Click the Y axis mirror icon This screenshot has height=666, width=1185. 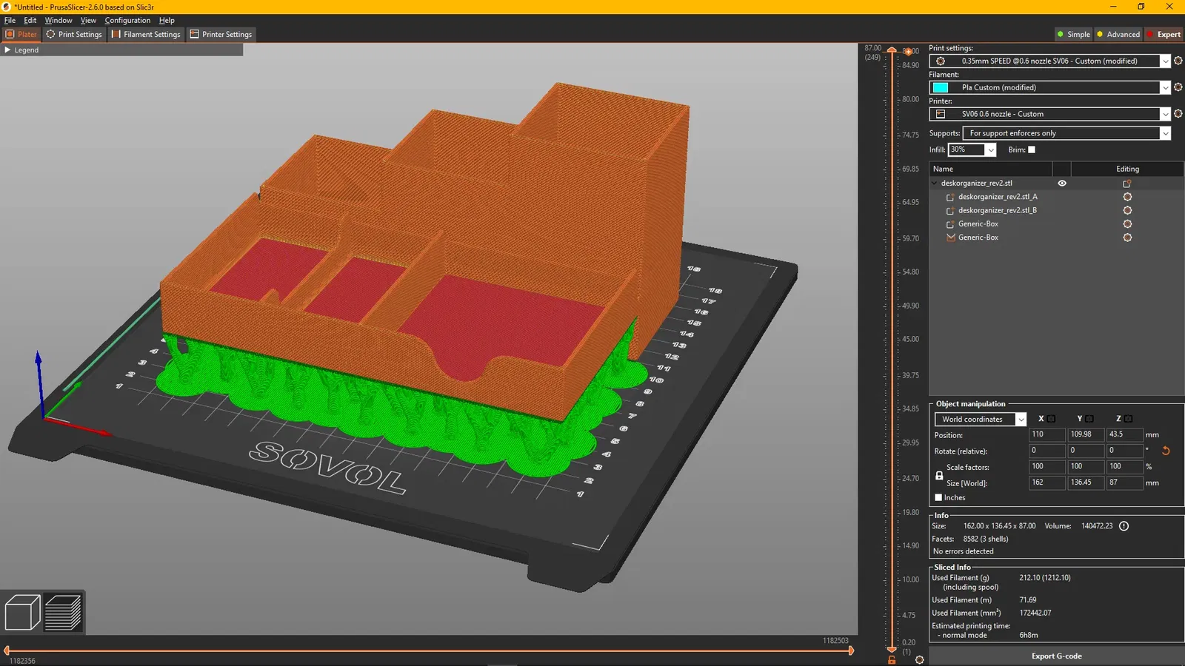1089,419
